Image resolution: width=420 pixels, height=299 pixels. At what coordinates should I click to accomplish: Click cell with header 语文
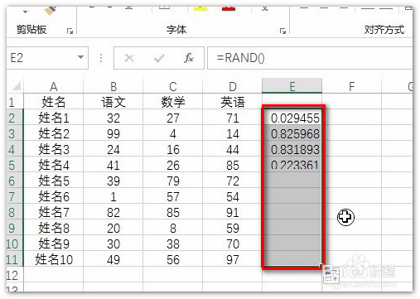click(113, 102)
